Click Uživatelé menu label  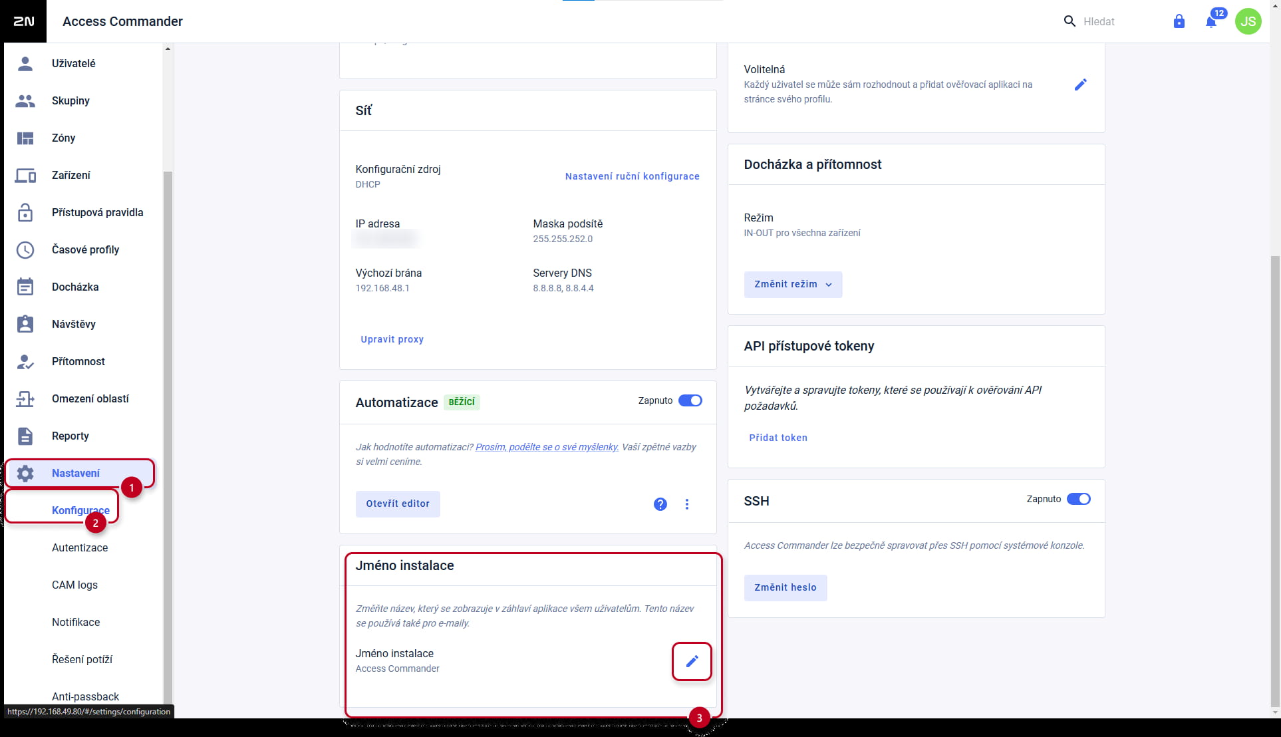click(73, 63)
